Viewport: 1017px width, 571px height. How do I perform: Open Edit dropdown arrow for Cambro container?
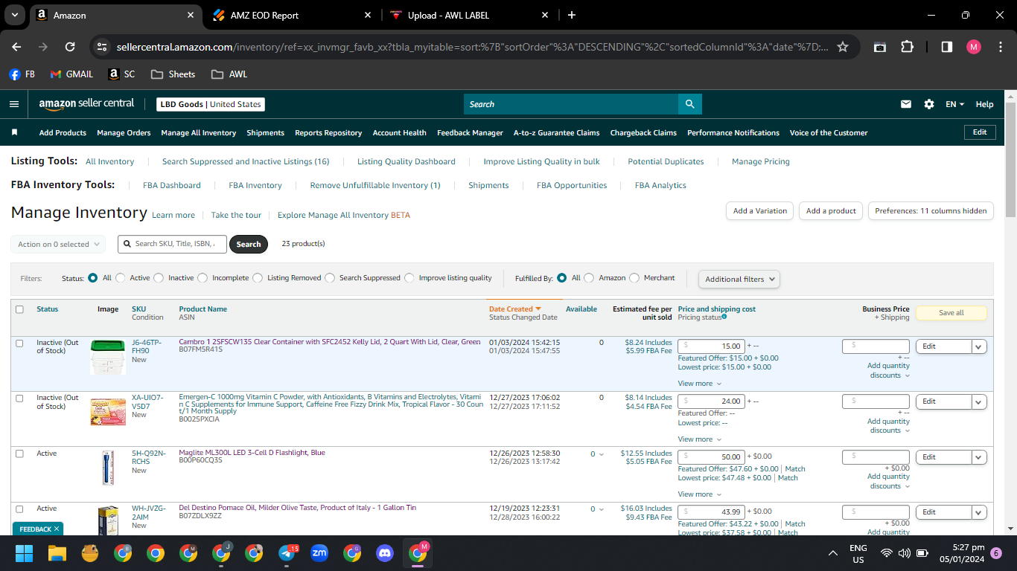(x=979, y=346)
